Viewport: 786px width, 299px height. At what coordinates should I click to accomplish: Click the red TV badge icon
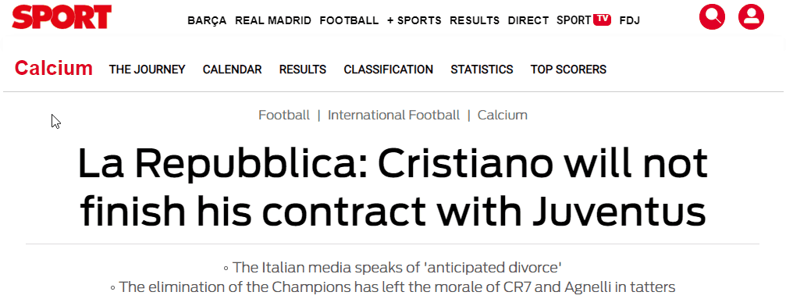coord(602,20)
